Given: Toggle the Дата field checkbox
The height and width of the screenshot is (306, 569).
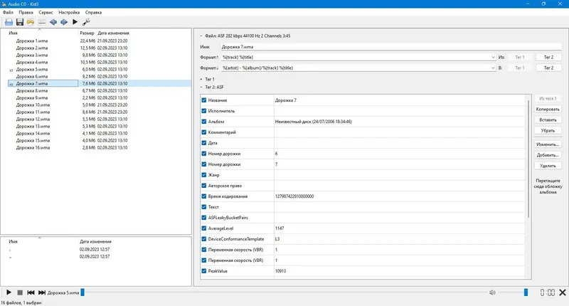Looking at the screenshot, I should click(204, 143).
